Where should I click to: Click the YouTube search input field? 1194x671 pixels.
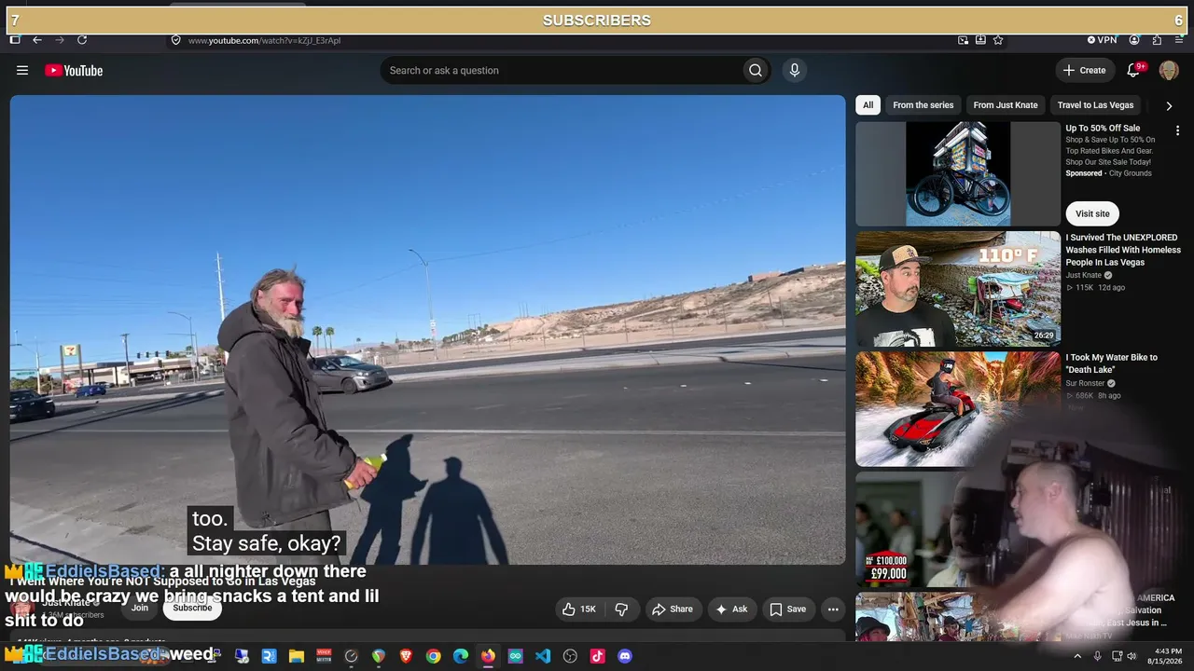[x=562, y=71]
